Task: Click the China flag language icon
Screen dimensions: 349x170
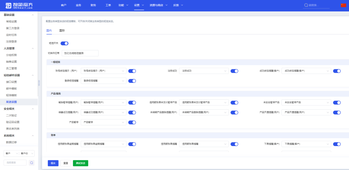Action: tap(344, 5)
